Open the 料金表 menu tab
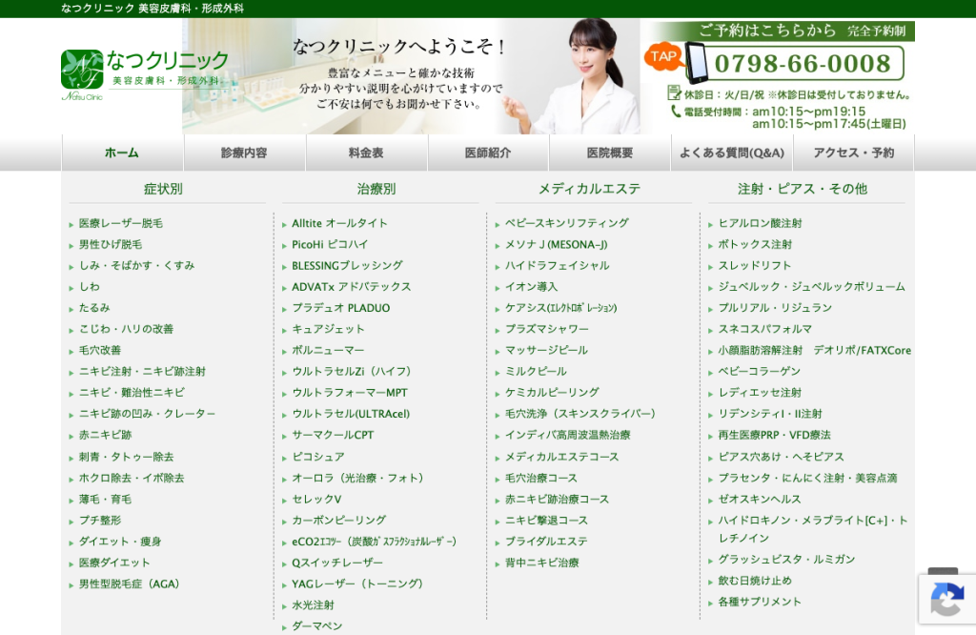This screenshot has height=635, width=976. [366, 153]
